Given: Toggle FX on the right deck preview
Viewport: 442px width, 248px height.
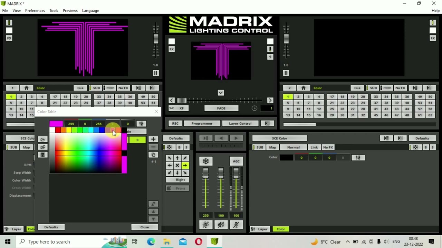Looking at the screenshot, I should [x=433, y=38].
